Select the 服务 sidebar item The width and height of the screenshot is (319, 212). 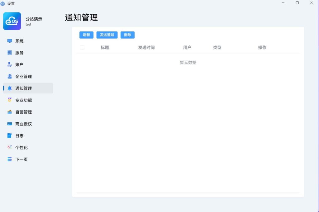19,53
